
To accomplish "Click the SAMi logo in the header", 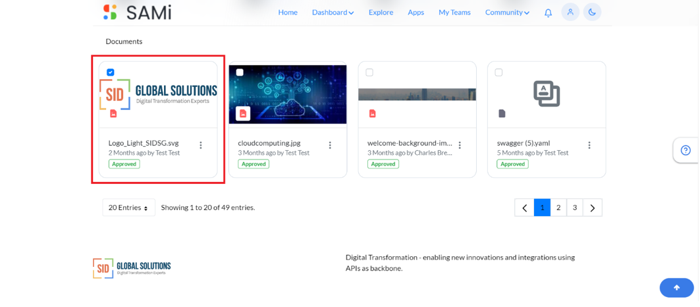I will pos(136,12).
